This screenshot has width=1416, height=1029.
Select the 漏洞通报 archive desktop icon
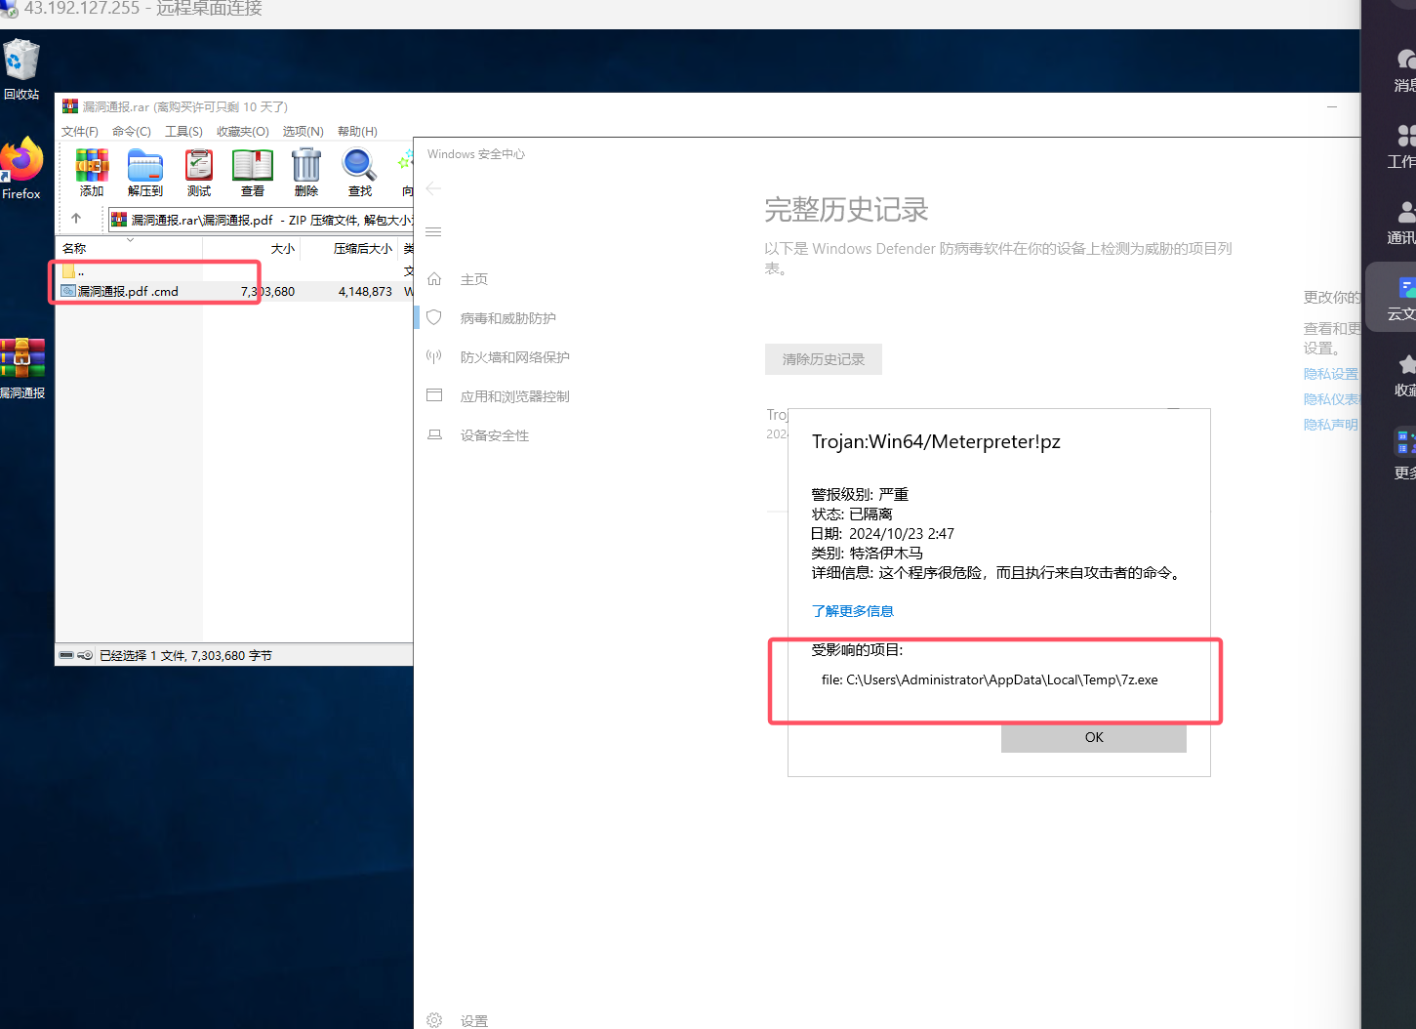point(22,358)
